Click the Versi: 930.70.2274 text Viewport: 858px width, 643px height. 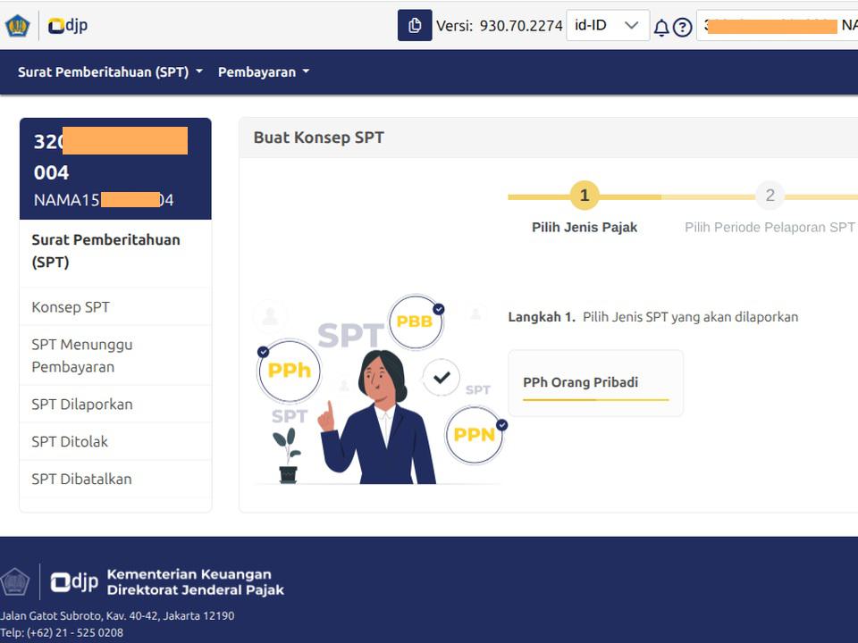pos(499,26)
